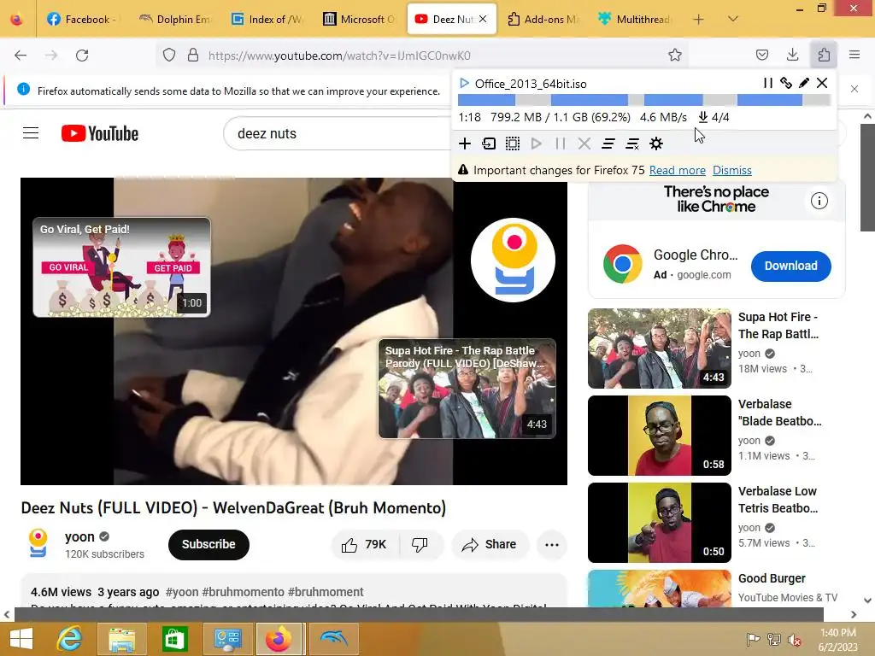Image resolution: width=875 pixels, height=656 pixels.
Task: Switch to the Multithreaded tab
Action: tap(635, 19)
